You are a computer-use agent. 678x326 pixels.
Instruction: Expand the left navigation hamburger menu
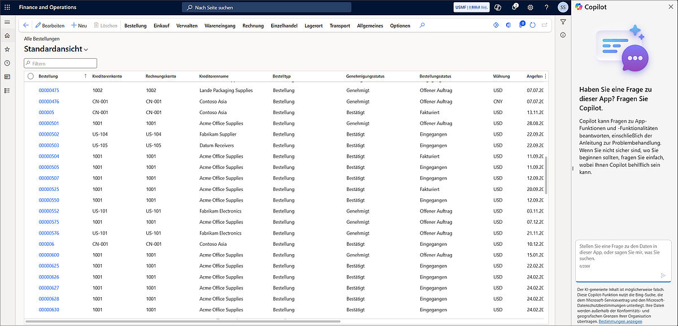pyautogui.click(x=7, y=21)
